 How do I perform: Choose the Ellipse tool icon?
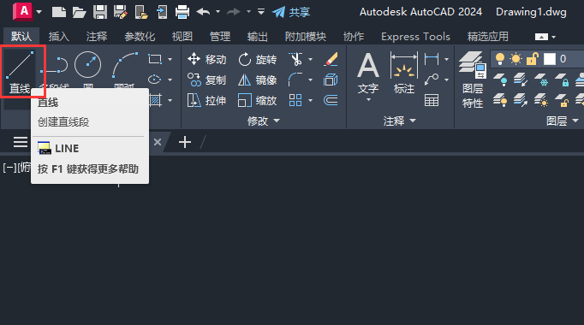pyautogui.click(x=155, y=80)
